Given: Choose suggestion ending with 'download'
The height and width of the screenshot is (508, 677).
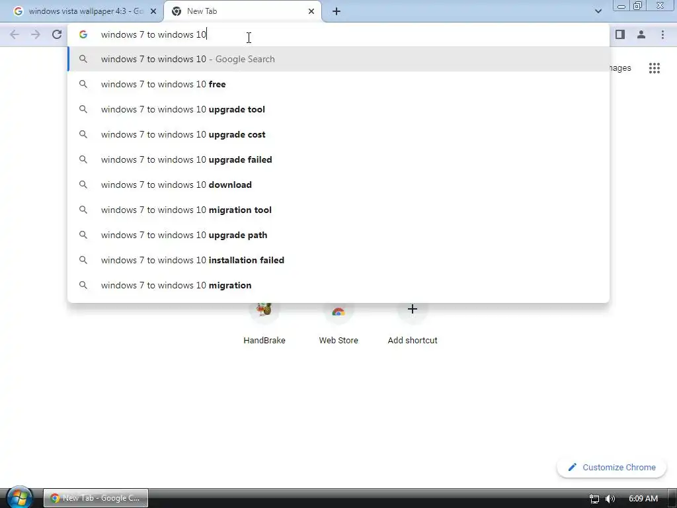Looking at the screenshot, I should coord(338,185).
